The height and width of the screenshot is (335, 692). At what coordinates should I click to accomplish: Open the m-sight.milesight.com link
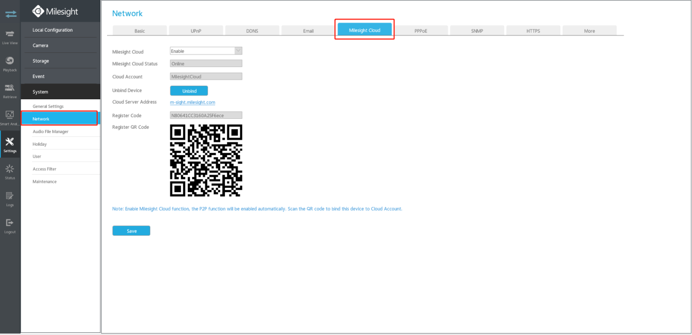point(193,102)
